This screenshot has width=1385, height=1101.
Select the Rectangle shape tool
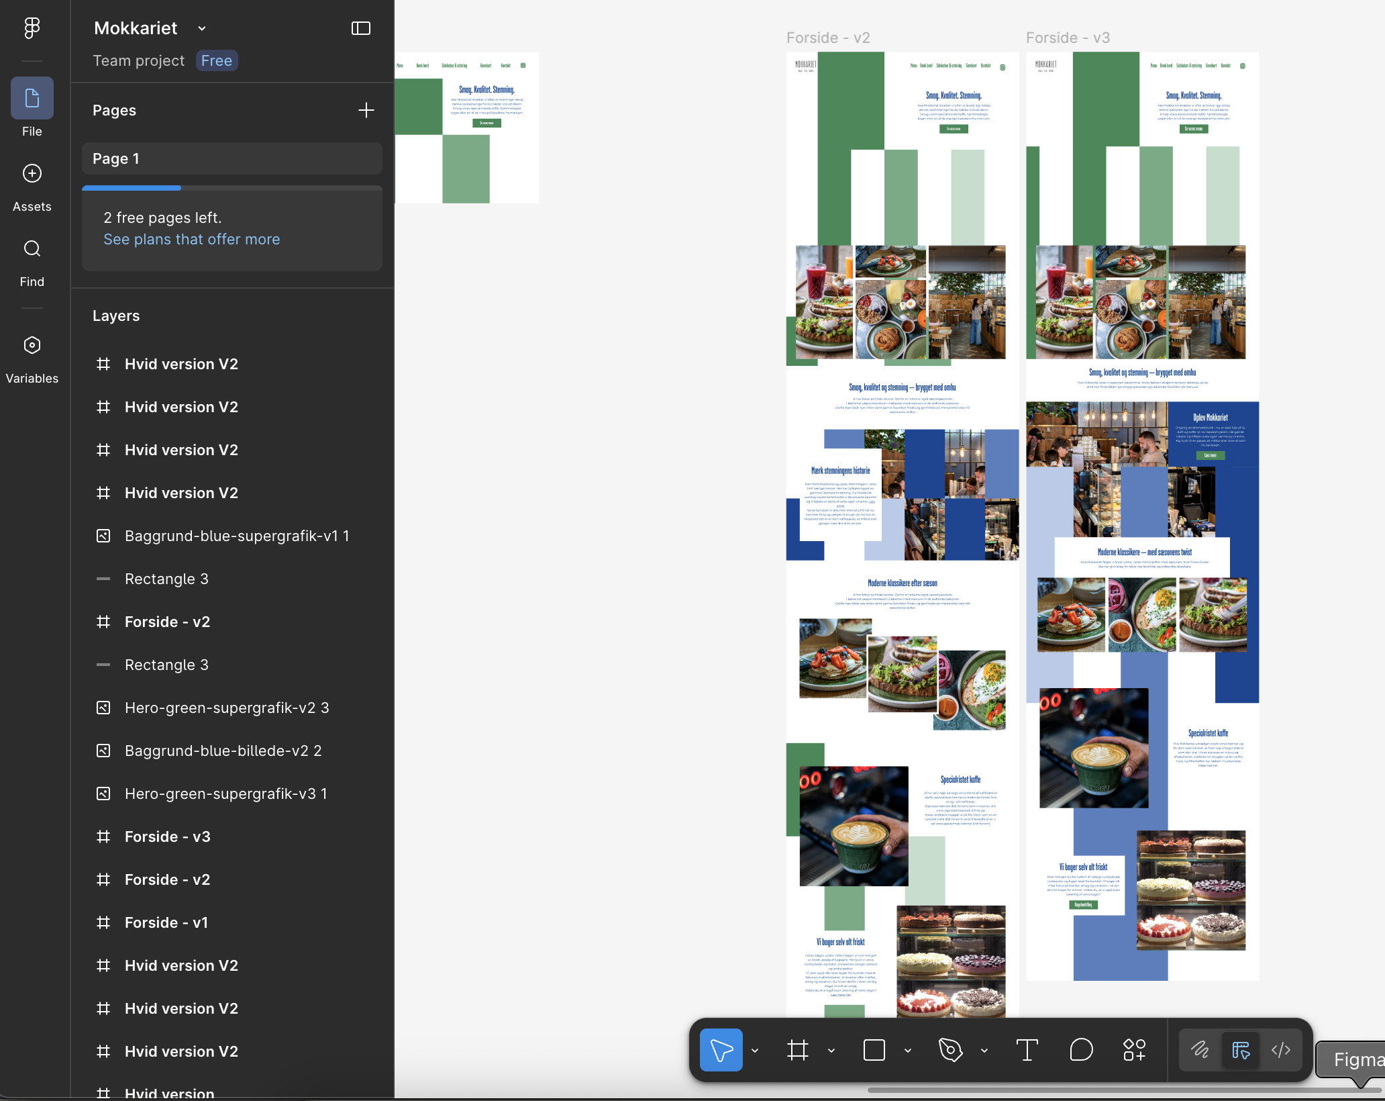(874, 1050)
